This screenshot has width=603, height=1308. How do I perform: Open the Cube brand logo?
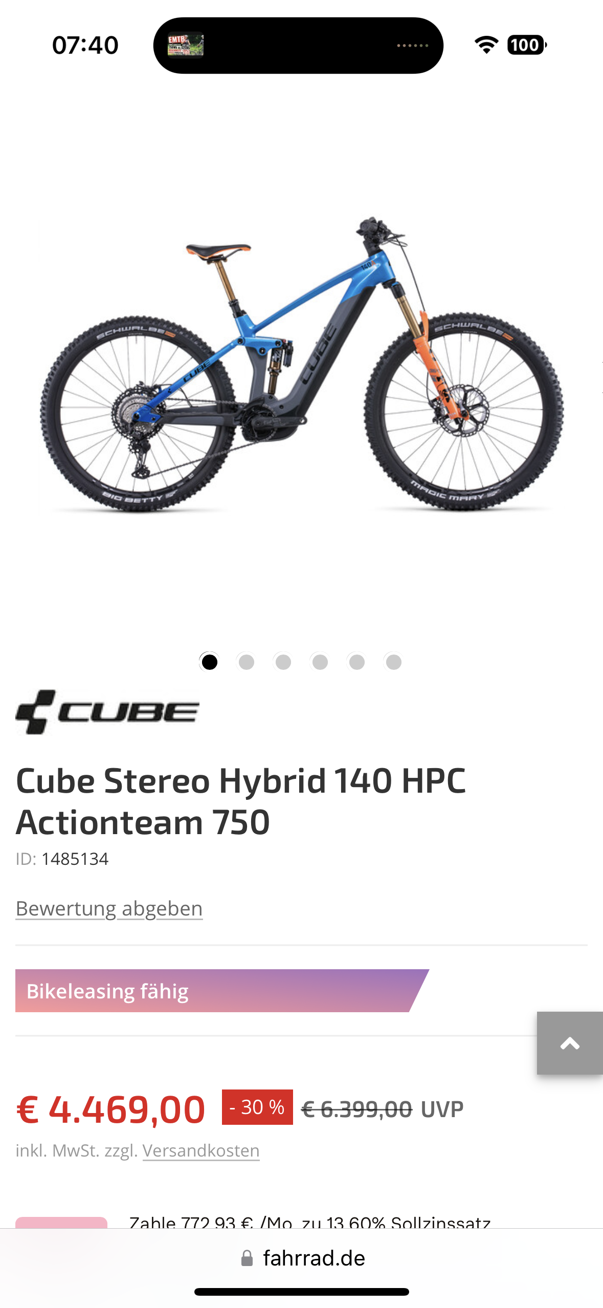coord(107,712)
